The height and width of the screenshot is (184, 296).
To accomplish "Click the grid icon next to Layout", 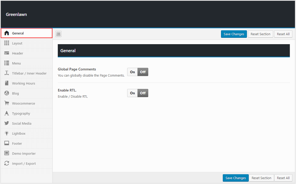I will click(x=7, y=43).
